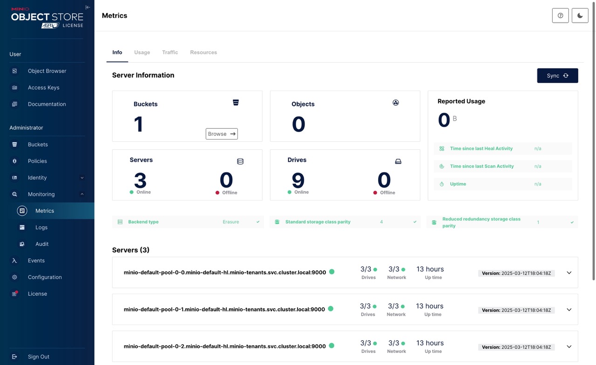Screen dimensions: 596x365
Task: Click Browse in the Buckets card
Action: coord(222,134)
